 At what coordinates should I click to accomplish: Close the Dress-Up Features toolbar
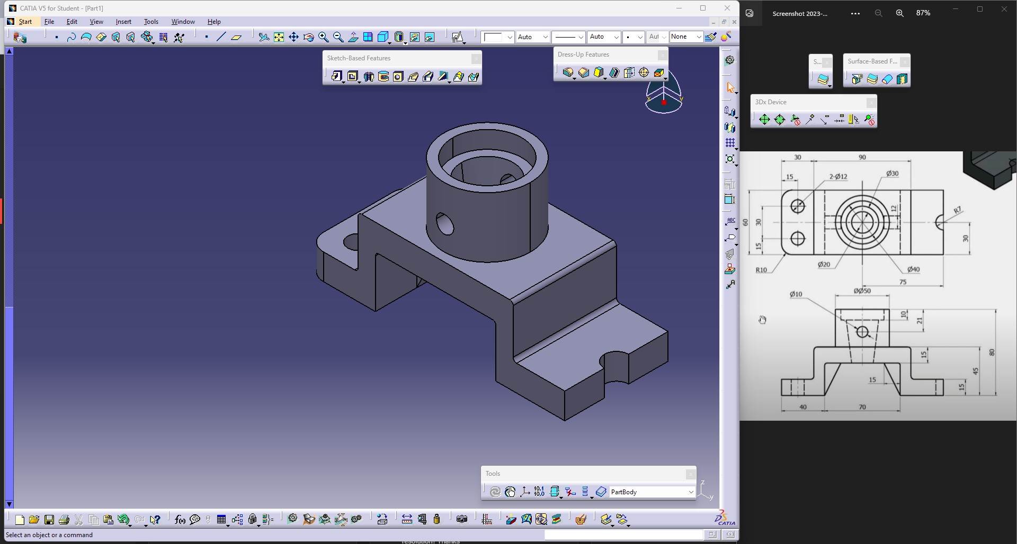(662, 55)
